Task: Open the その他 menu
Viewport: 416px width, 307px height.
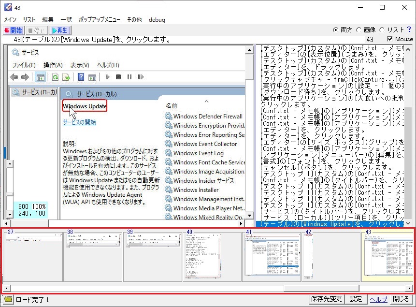Action: coord(134,20)
